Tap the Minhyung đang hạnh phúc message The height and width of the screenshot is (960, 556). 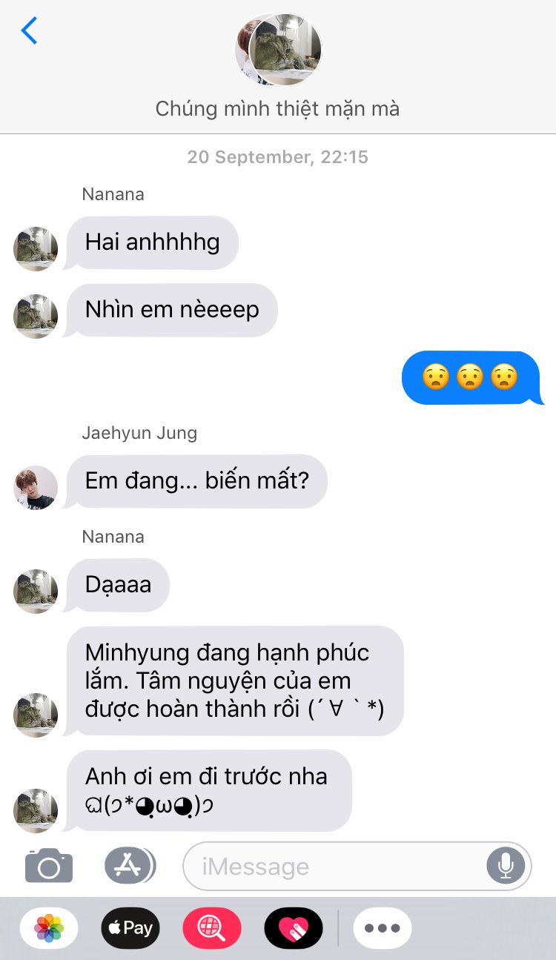click(234, 681)
